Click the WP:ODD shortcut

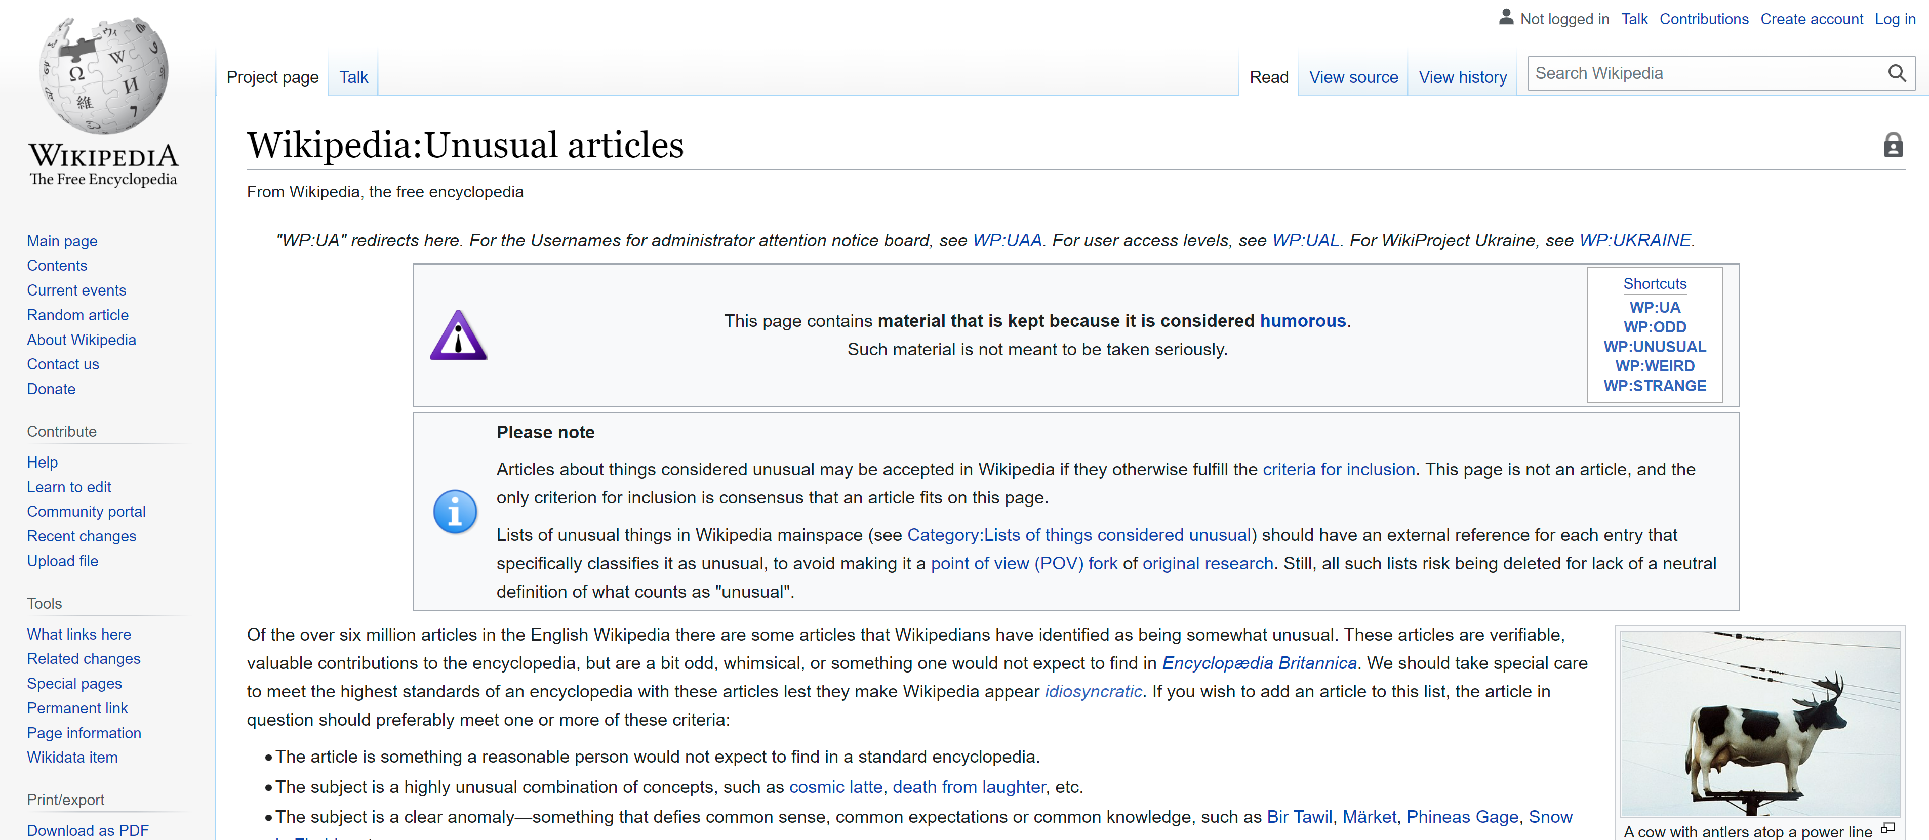click(x=1655, y=327)
